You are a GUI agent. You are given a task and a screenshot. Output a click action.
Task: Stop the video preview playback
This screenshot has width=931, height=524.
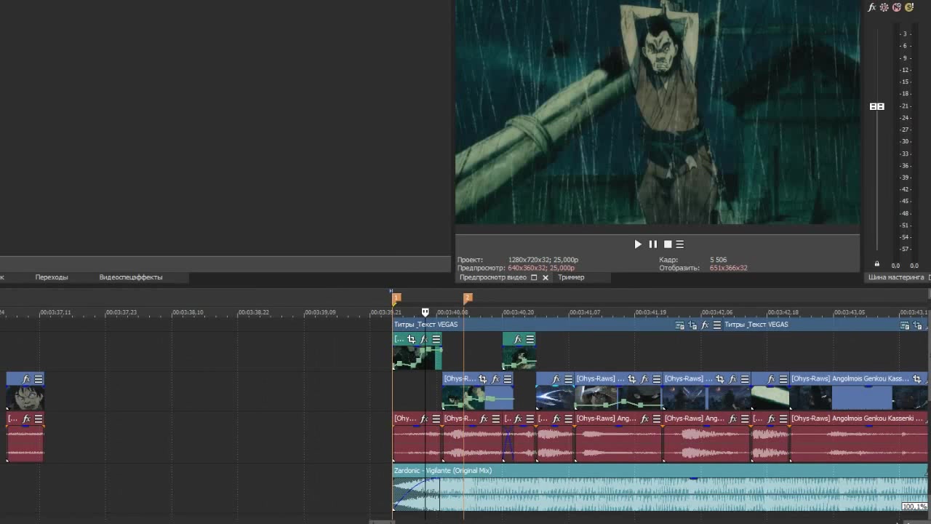coord(668,245)
